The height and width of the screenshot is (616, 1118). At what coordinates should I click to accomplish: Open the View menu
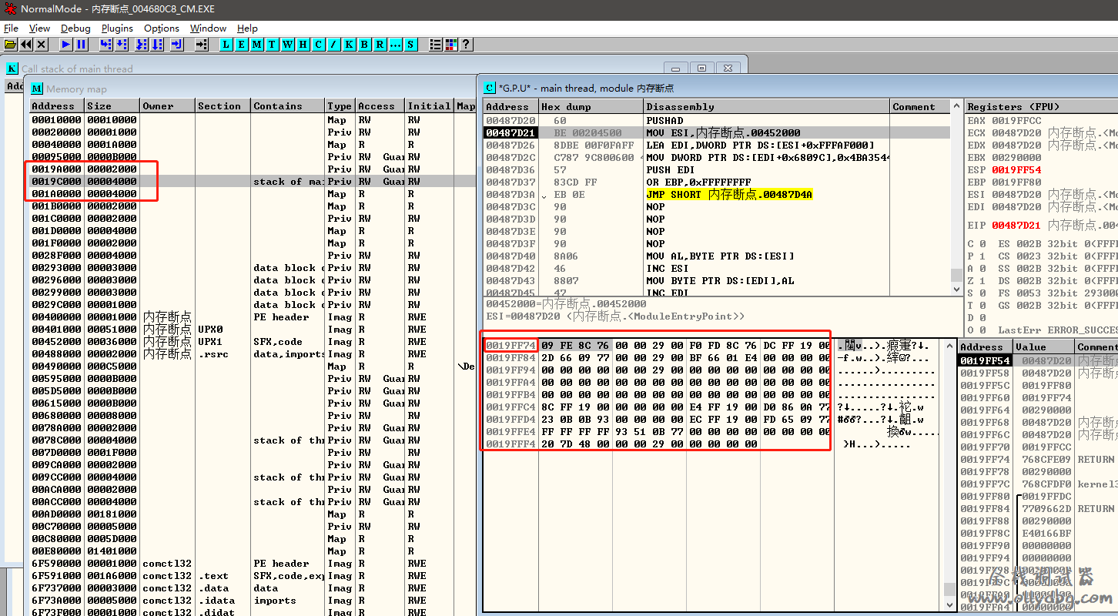click(x=39, y=28)
